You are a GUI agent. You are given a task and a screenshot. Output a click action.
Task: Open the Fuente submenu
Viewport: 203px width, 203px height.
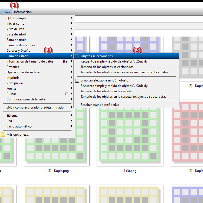point(37,89)
